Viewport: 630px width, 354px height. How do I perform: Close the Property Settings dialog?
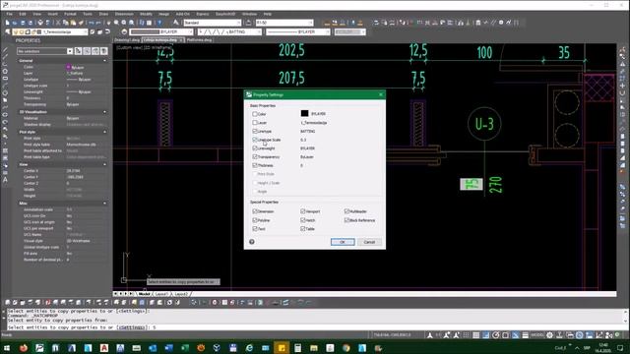(381, 94)
